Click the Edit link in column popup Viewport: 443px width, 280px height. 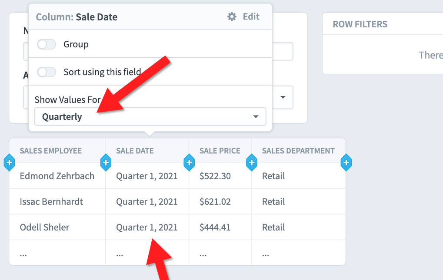(251, 16)
